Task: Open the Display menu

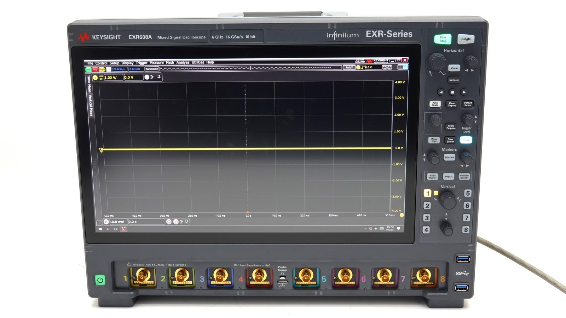Action: (127, 63)
